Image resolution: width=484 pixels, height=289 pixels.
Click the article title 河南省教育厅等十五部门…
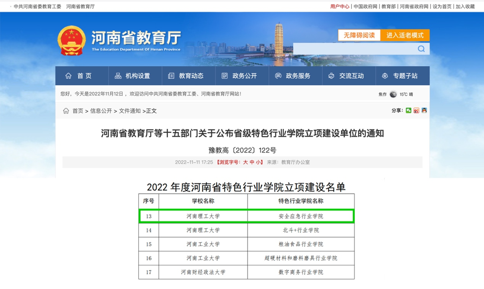pos(242,133)
